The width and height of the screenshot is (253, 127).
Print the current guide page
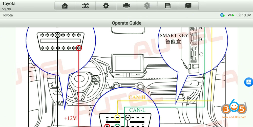[126, 6]
